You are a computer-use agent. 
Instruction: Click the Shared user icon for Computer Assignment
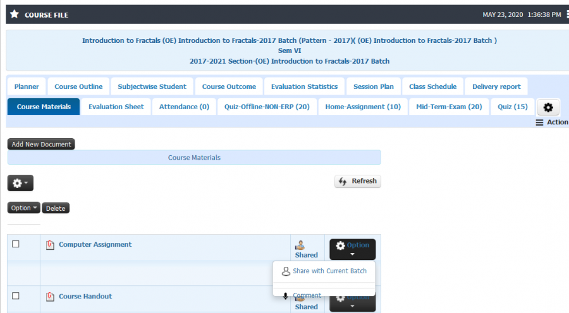click(x=300, y=245)
